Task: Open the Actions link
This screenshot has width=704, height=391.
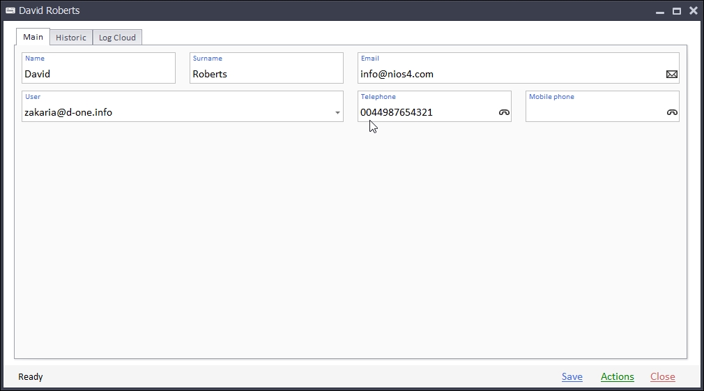Action: click(x=617, y=377)
